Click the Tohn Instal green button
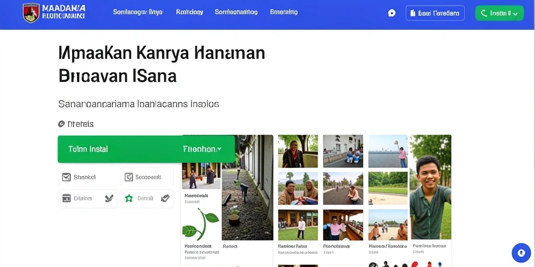The image size is (535, 267). [88, 149]
